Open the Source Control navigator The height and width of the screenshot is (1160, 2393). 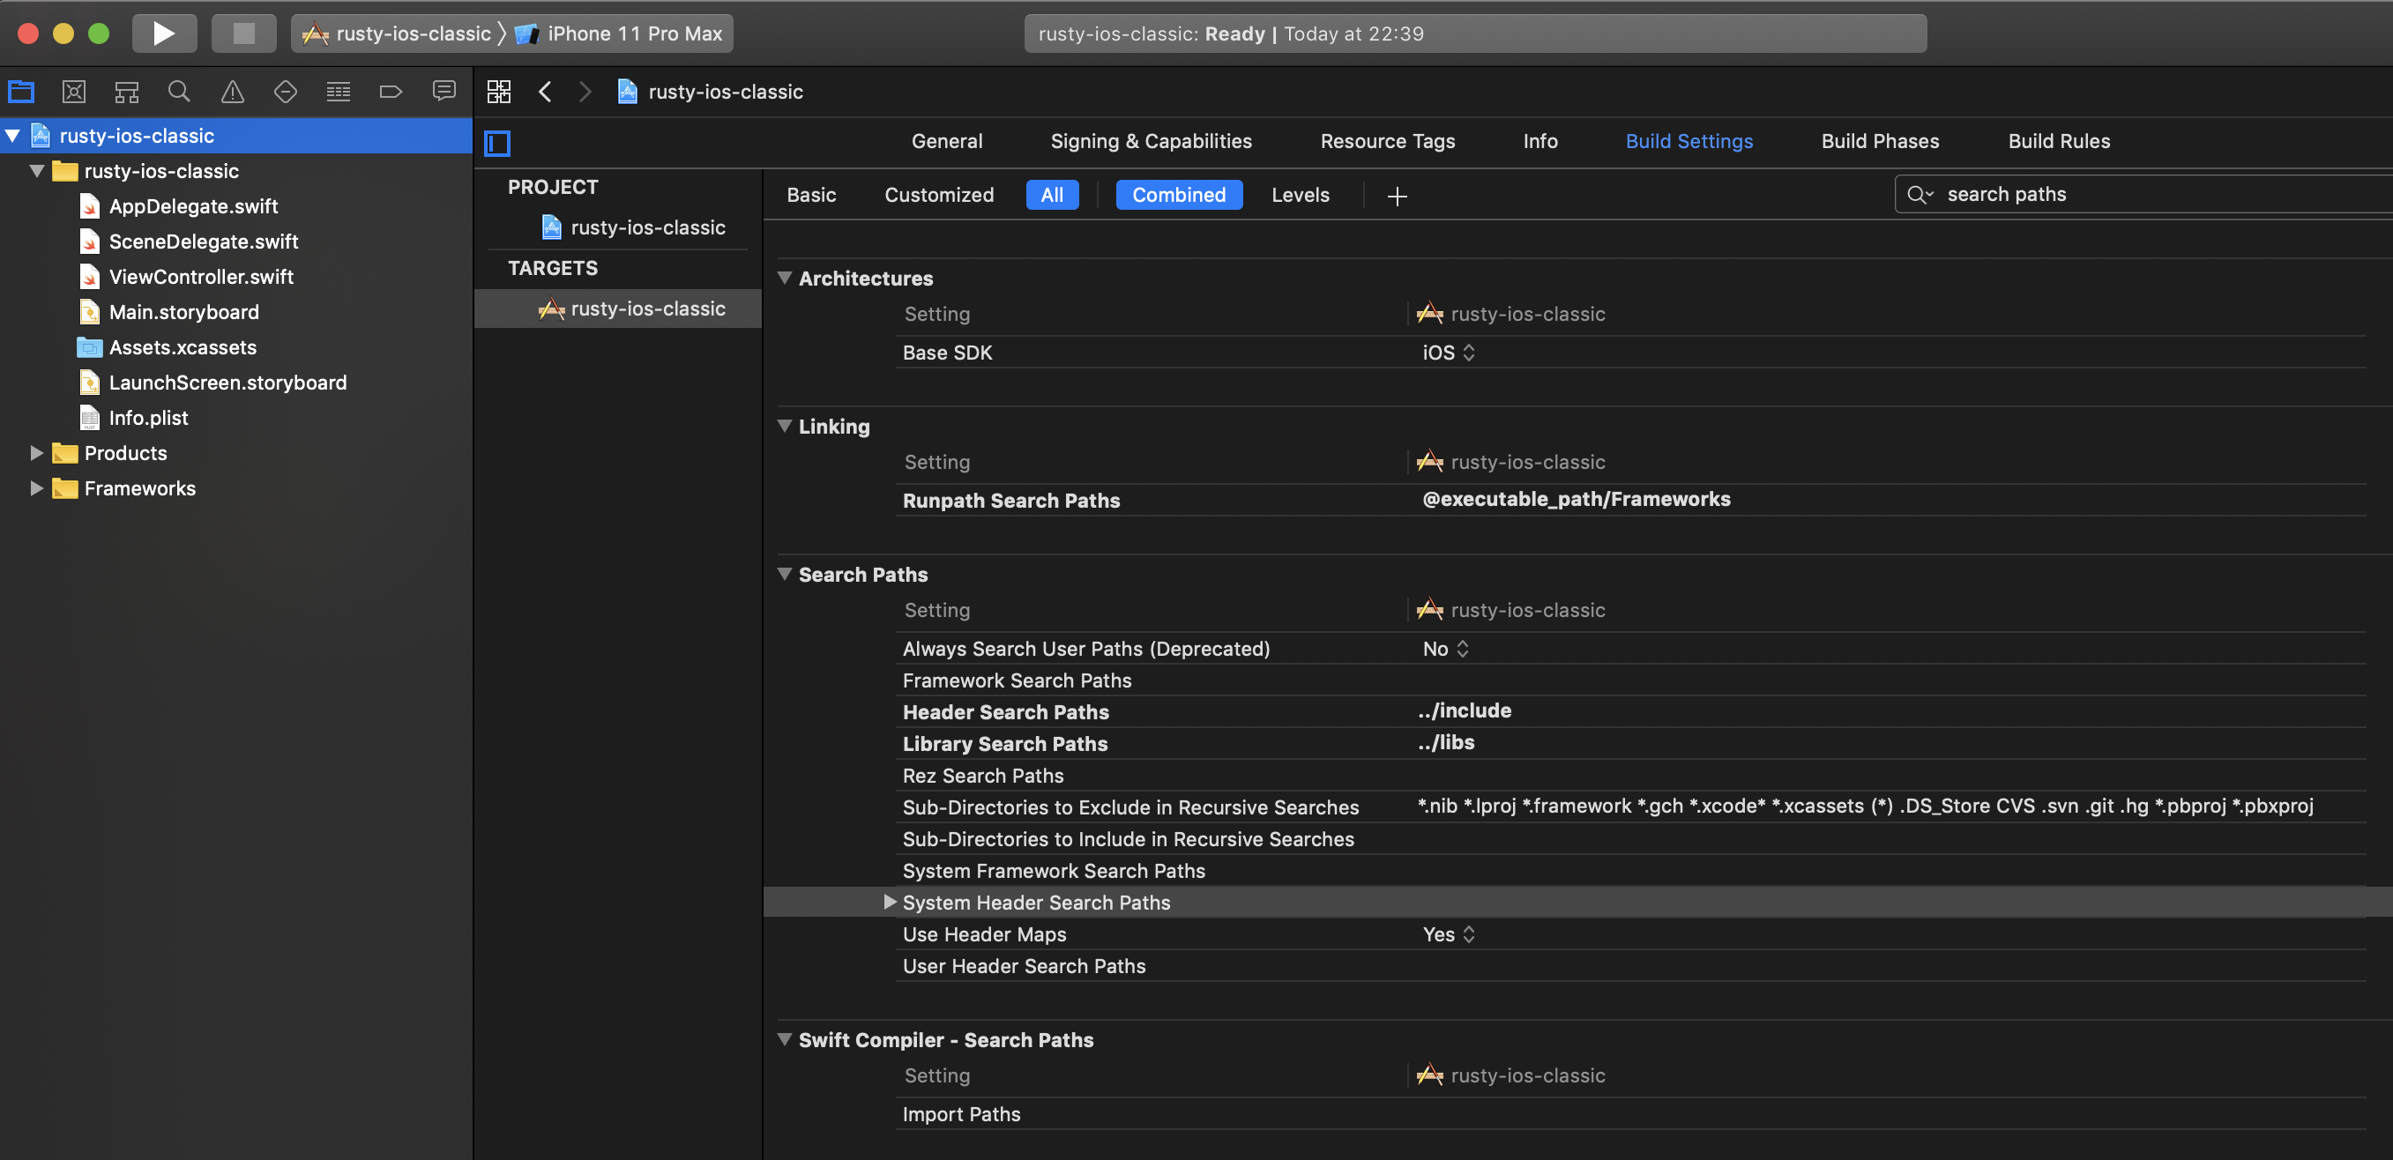click(x=74, y=91)
